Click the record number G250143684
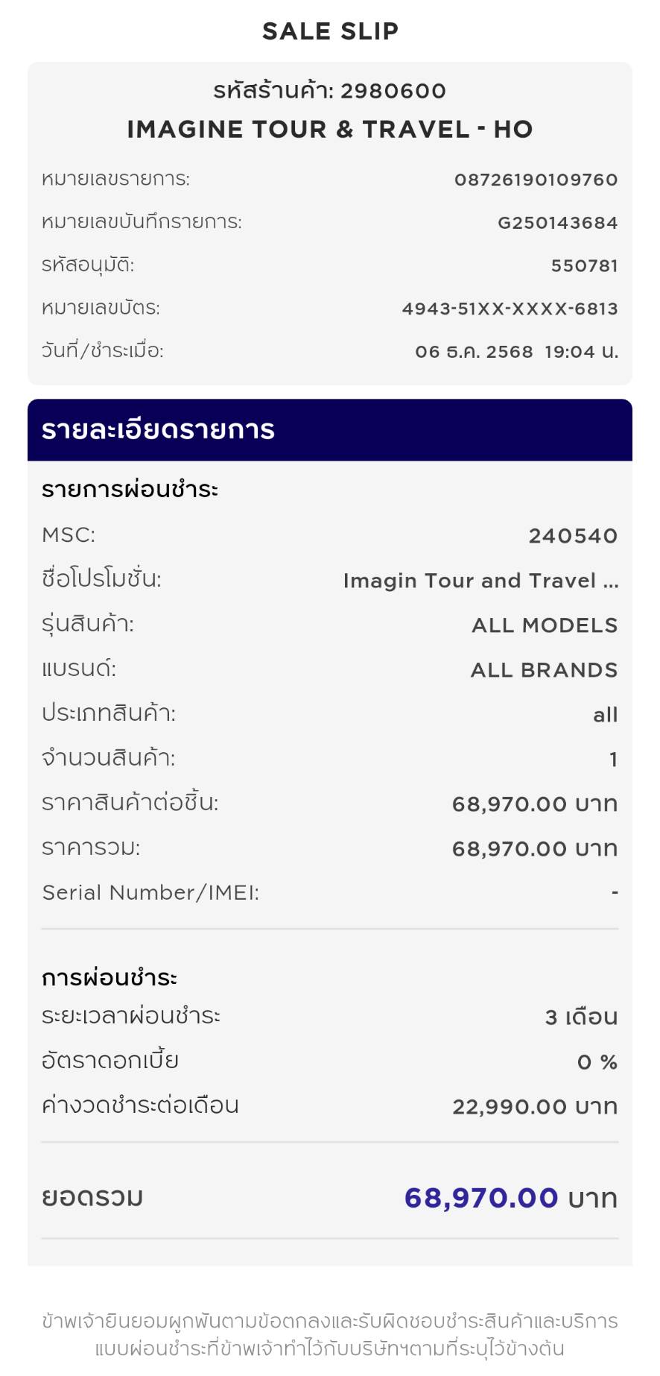660x1376 pixels. point(557,223)
